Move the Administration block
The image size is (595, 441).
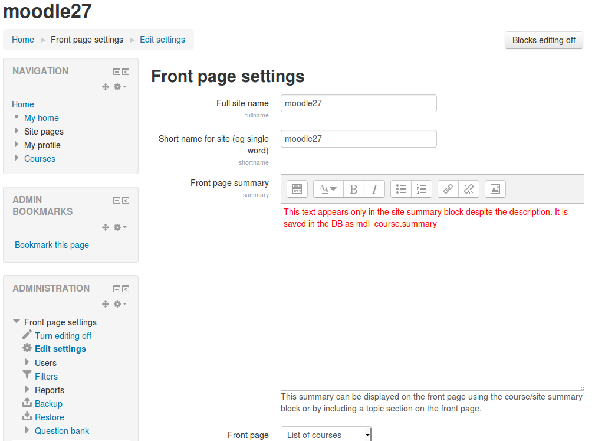[x=106, y=304]
